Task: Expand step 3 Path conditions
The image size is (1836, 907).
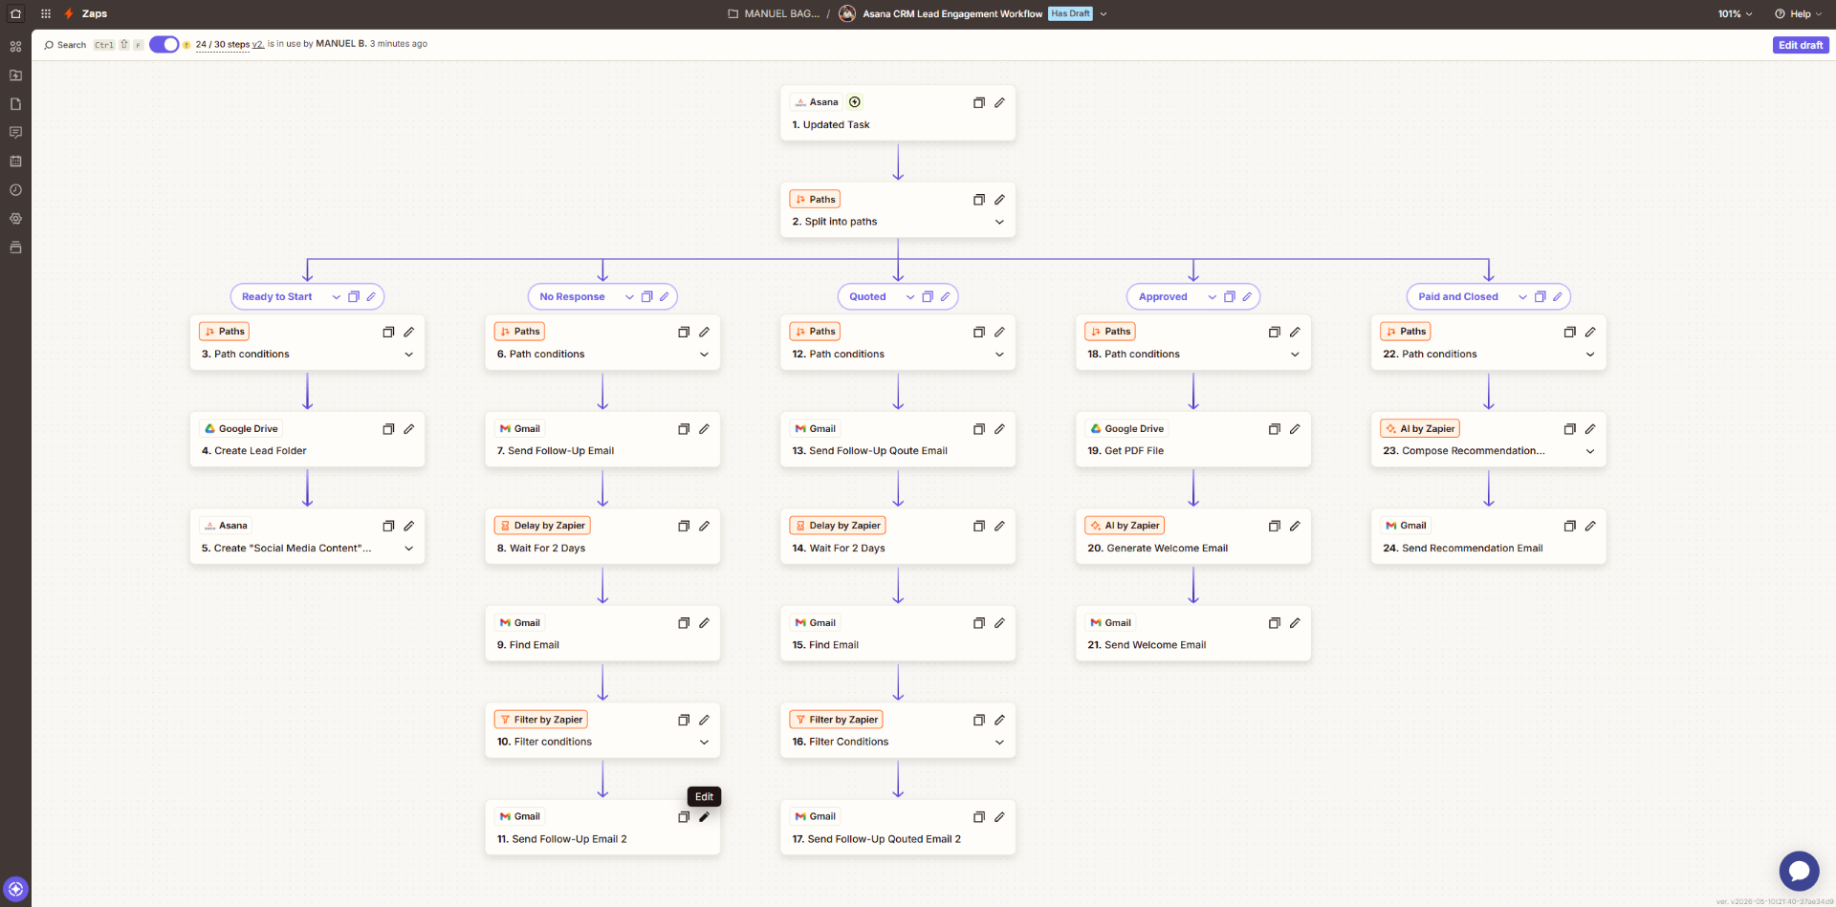Action: point(409,355)
